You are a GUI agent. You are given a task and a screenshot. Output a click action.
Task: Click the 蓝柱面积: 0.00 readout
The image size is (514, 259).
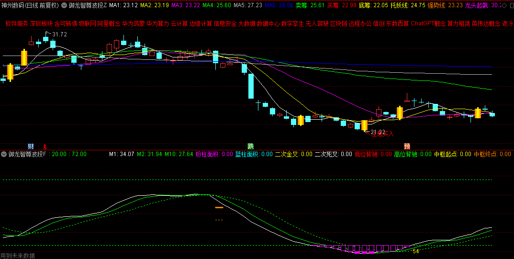click(x=254, y=154)
